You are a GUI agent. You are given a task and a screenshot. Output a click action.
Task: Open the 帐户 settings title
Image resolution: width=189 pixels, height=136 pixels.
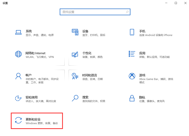(x=29, y=75)
